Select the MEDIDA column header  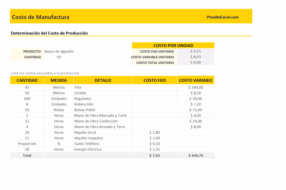pos(59,80)
